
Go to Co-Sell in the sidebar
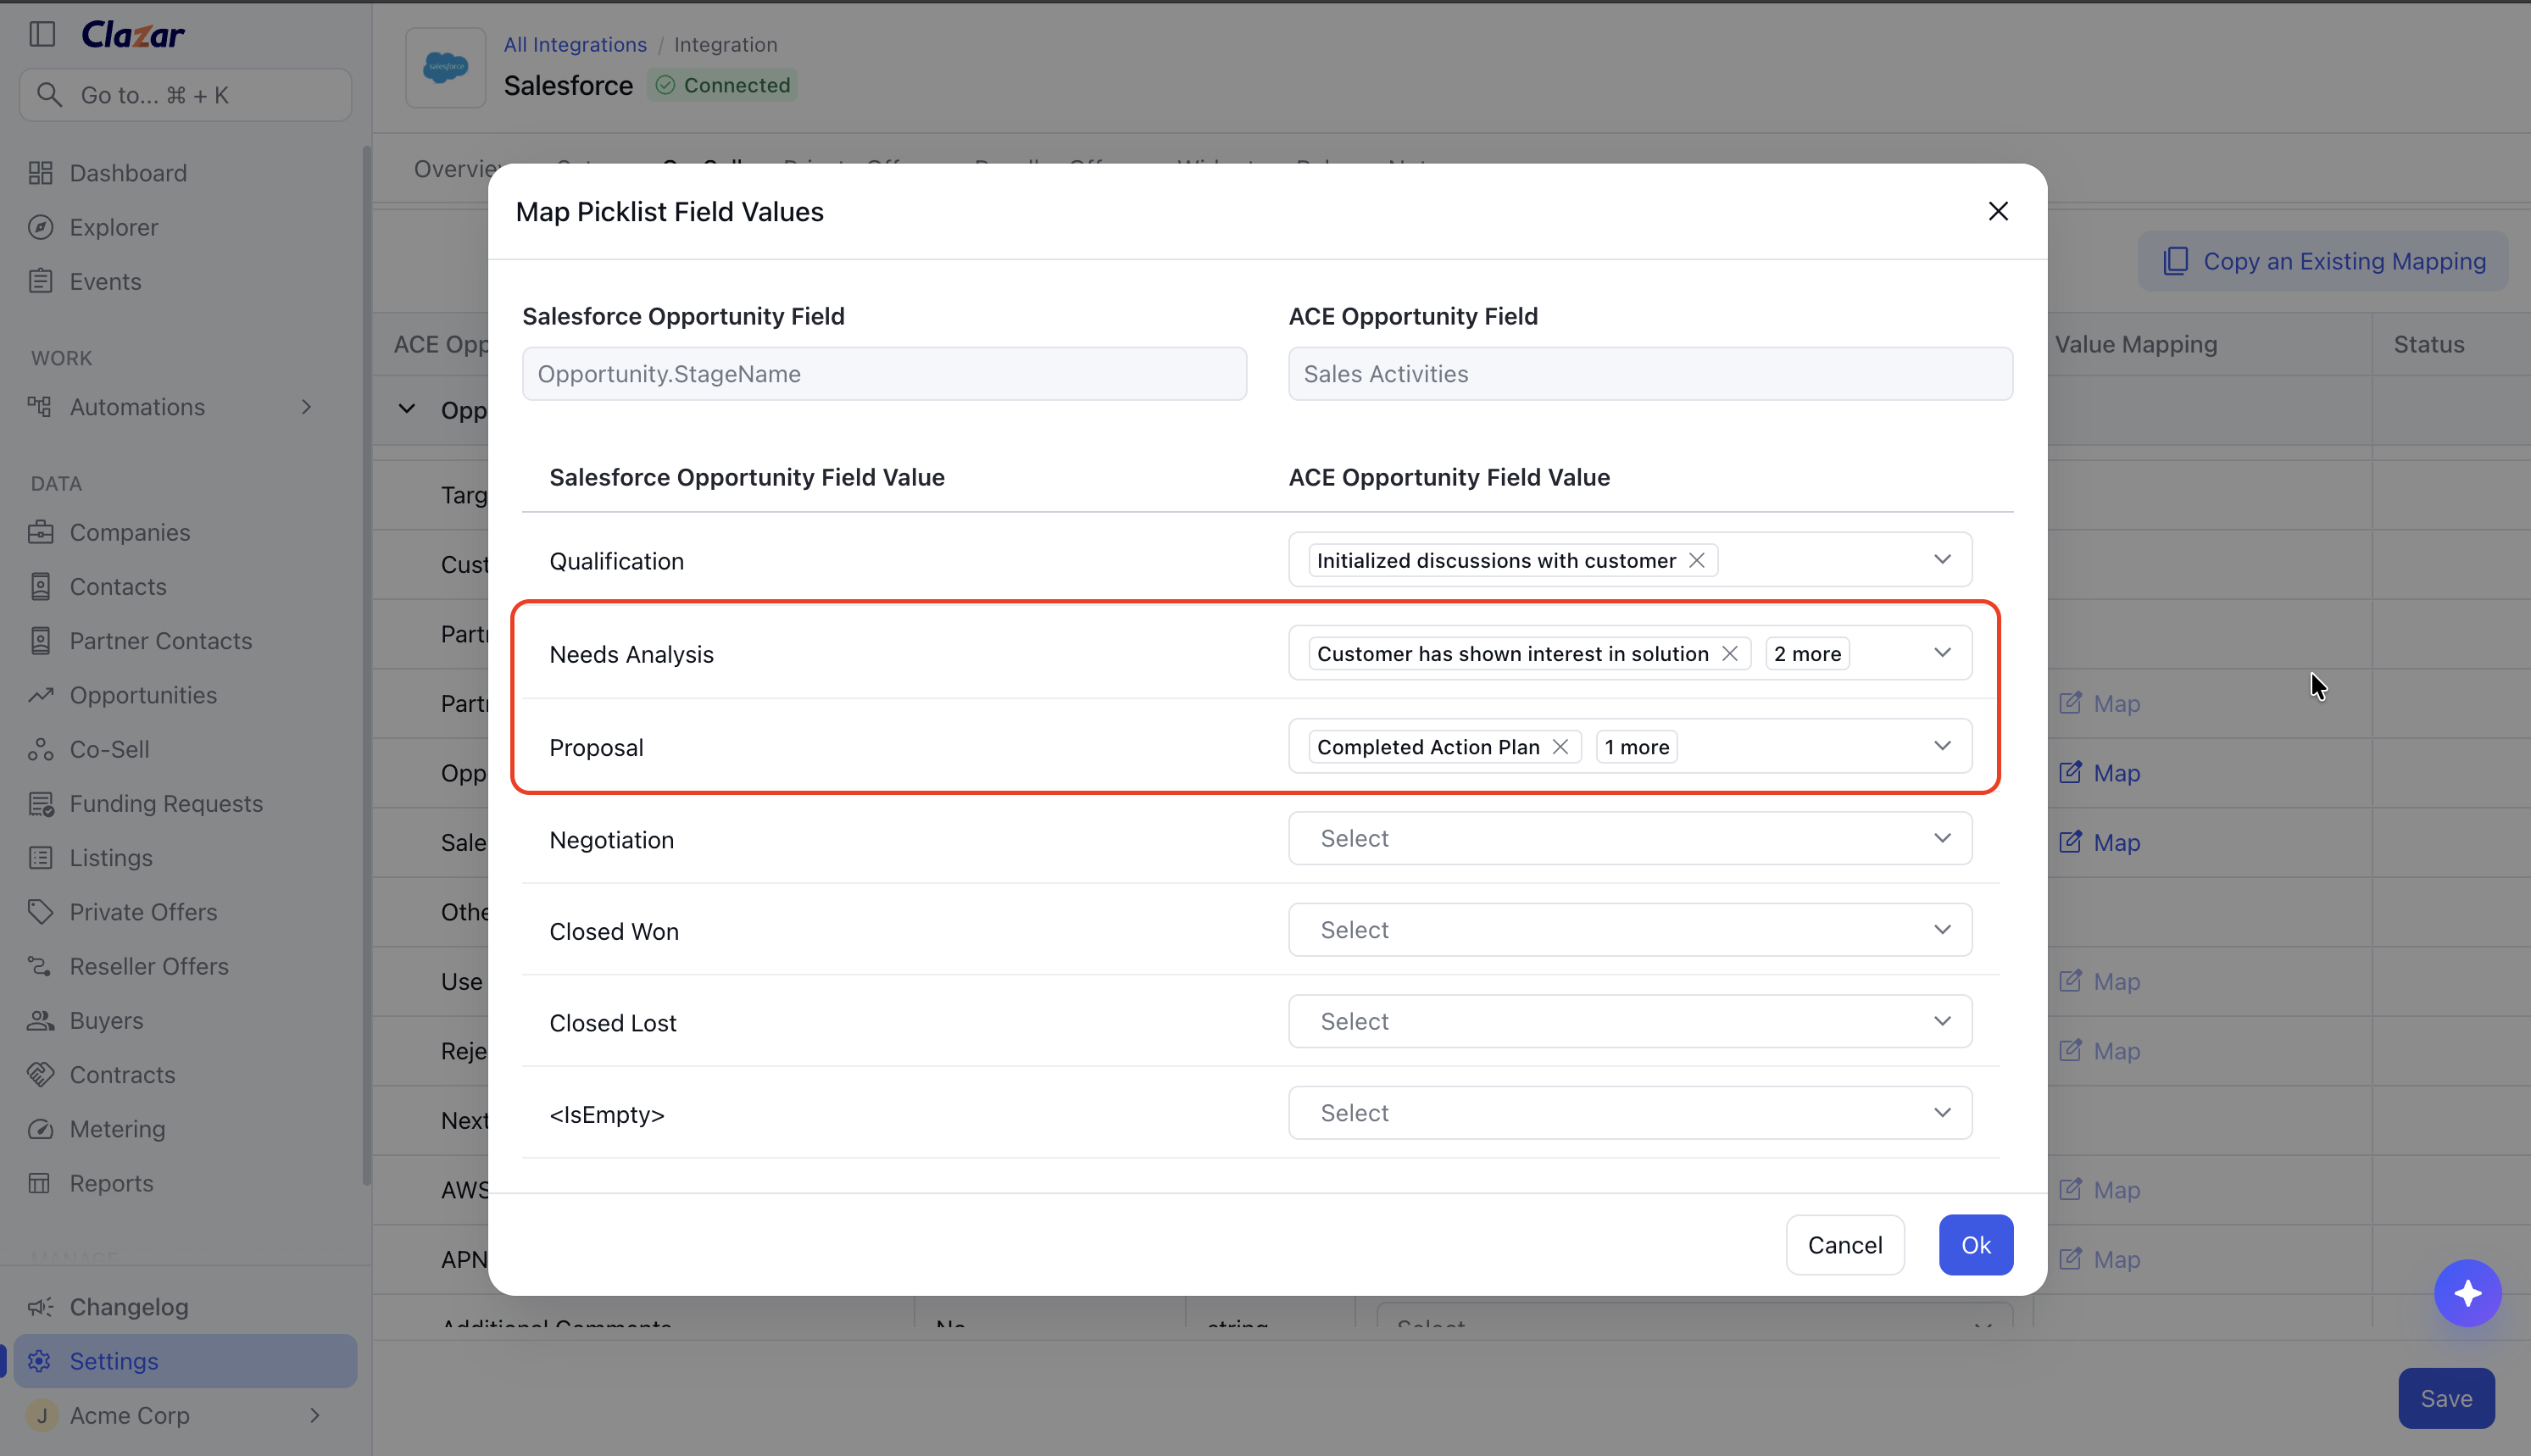pyautogui.click(x=109, y=749)
